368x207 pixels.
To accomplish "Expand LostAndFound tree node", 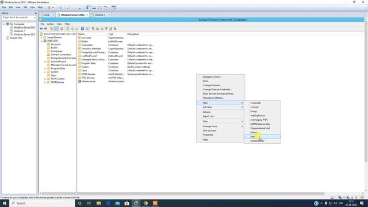I will tap(45, 62).
